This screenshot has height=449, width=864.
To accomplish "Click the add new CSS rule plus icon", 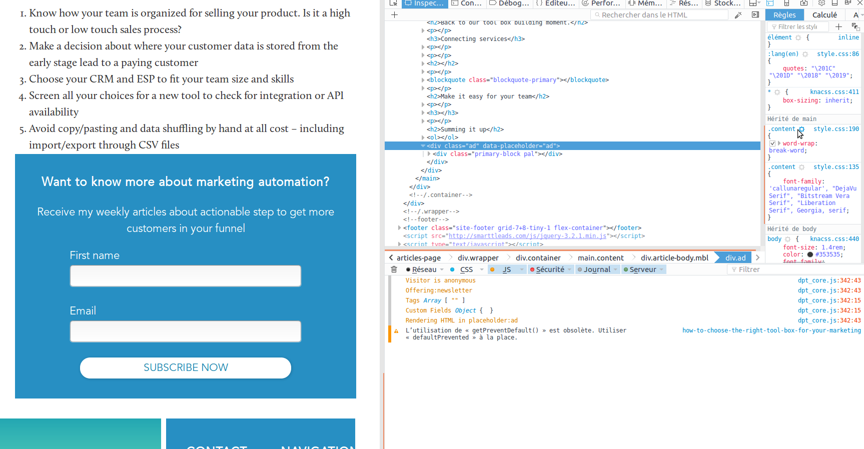I will pos(839,26).
